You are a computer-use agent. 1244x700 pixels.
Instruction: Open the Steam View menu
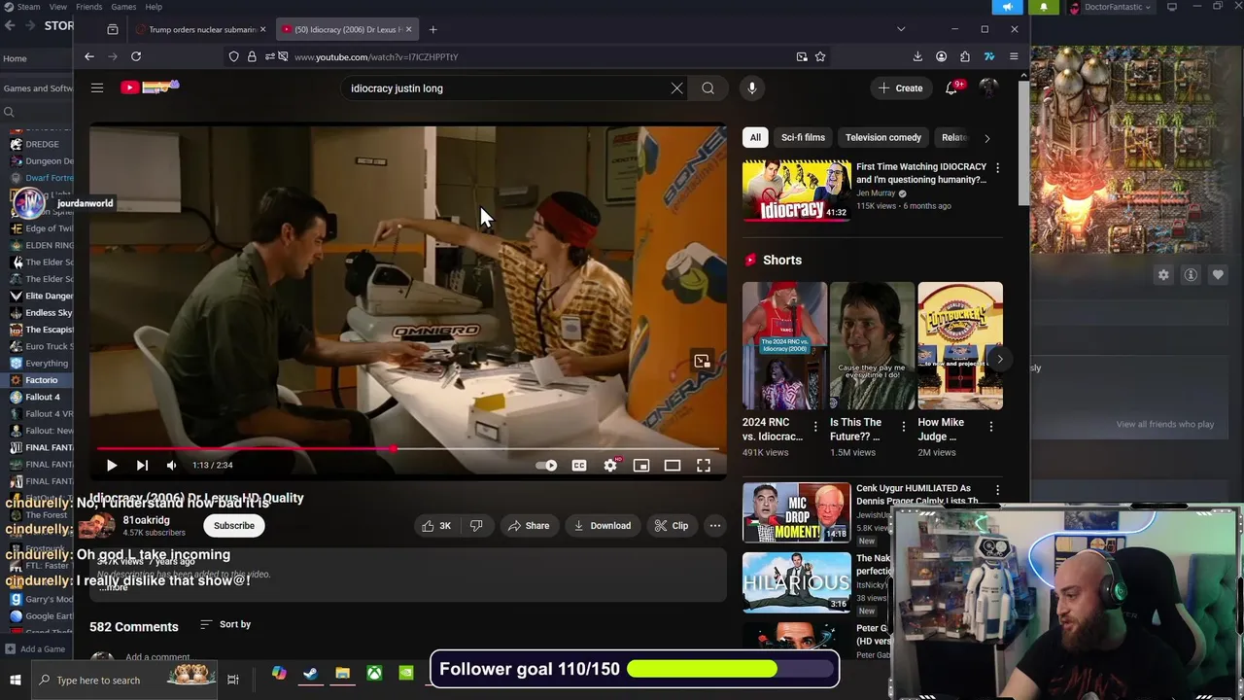tap(58, 7)
